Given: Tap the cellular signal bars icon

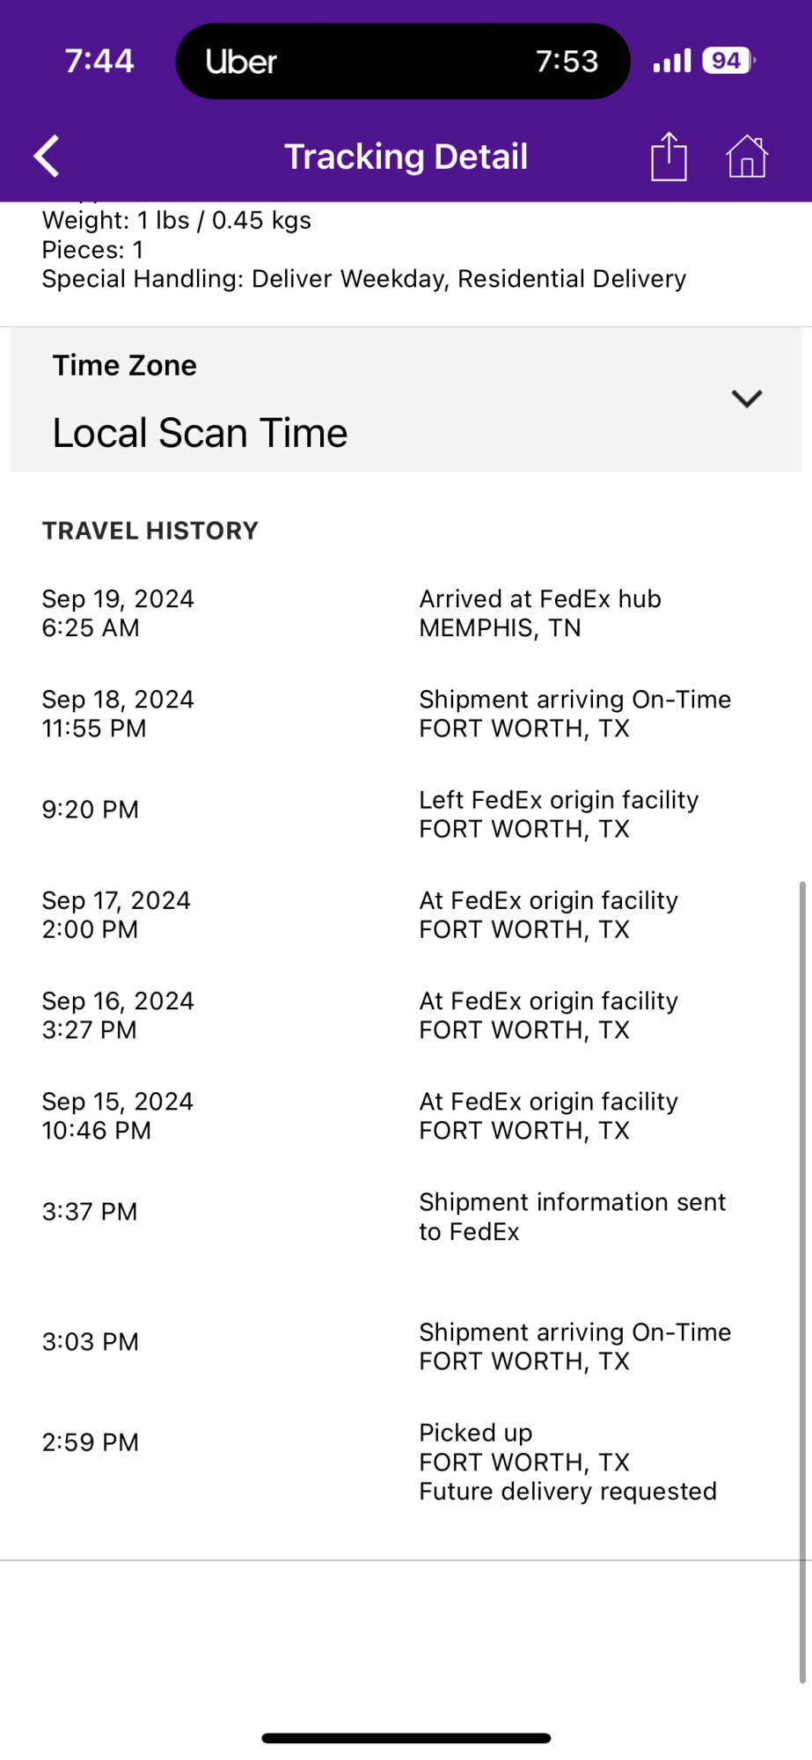Looking at the screenshot, I should pyautogui.click(x=672, y=61).
